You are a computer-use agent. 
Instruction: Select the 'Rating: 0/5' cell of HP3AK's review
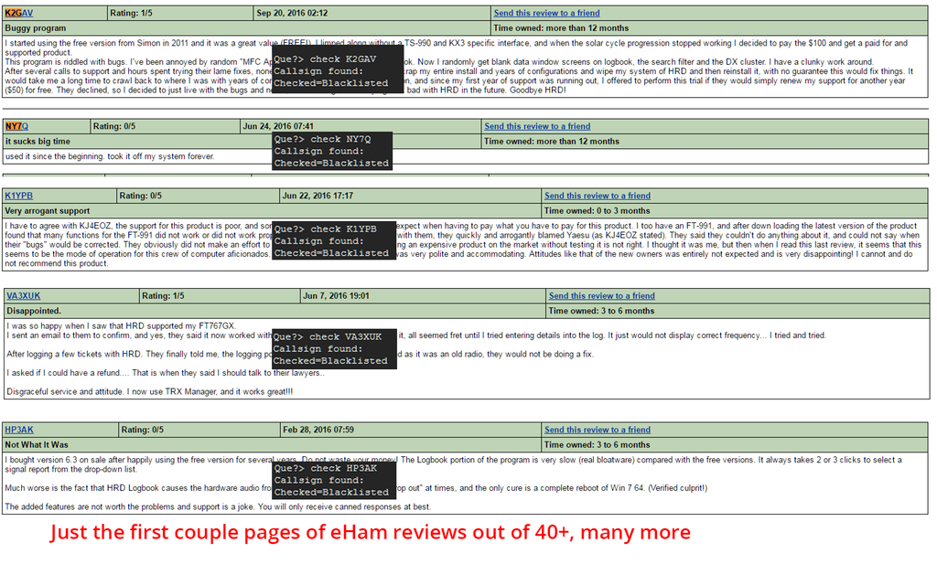point(199,430)
